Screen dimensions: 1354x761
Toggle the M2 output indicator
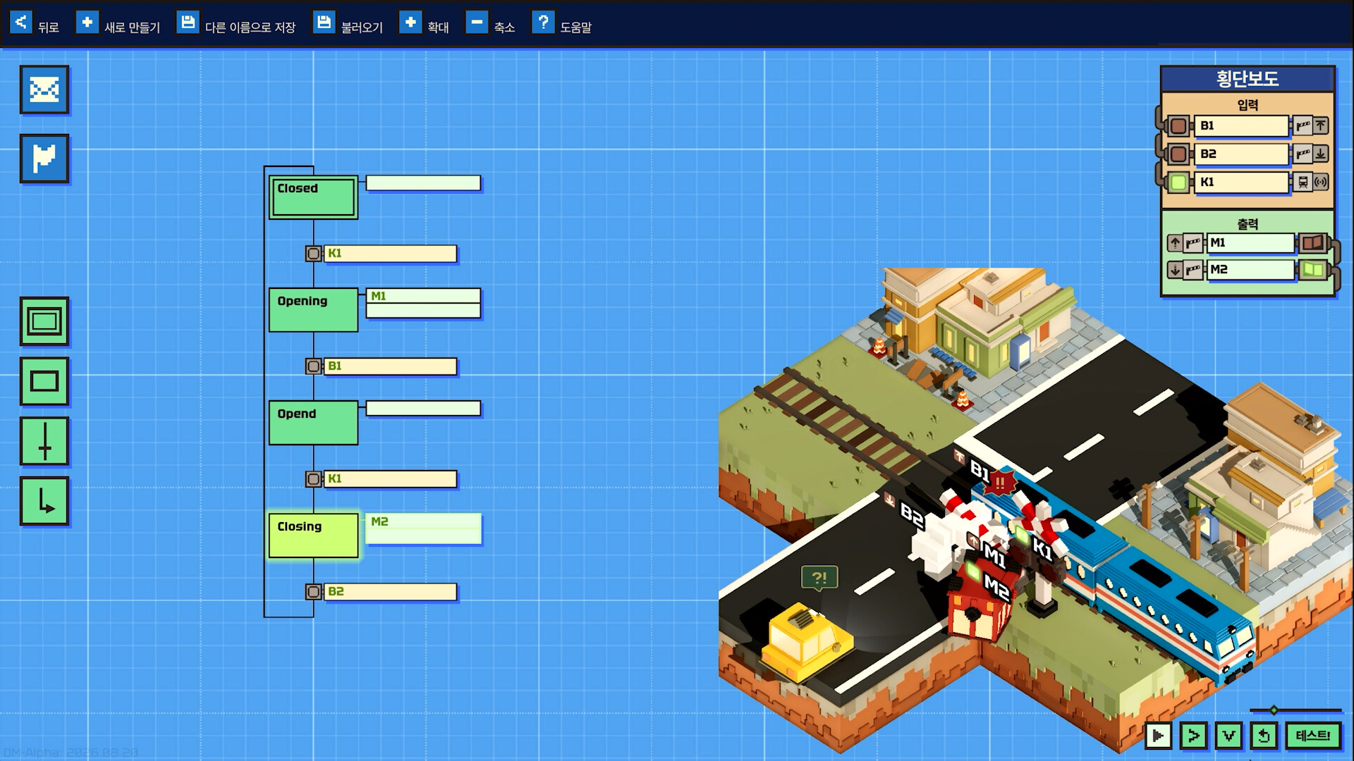coord(1313,270)
